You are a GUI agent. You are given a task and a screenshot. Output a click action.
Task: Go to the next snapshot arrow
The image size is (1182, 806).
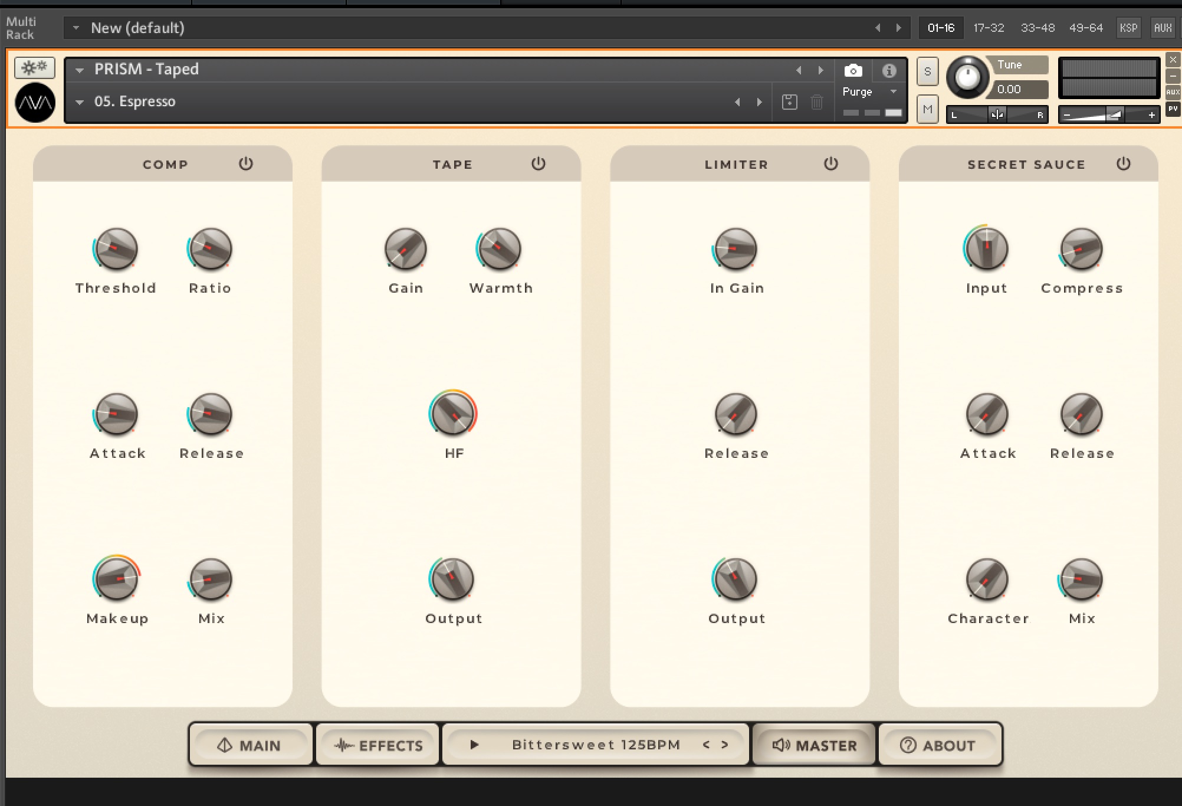[760, 102]
